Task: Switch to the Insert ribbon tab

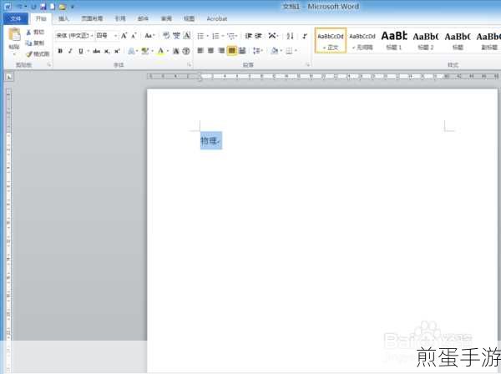Action: tap(63, 18)
